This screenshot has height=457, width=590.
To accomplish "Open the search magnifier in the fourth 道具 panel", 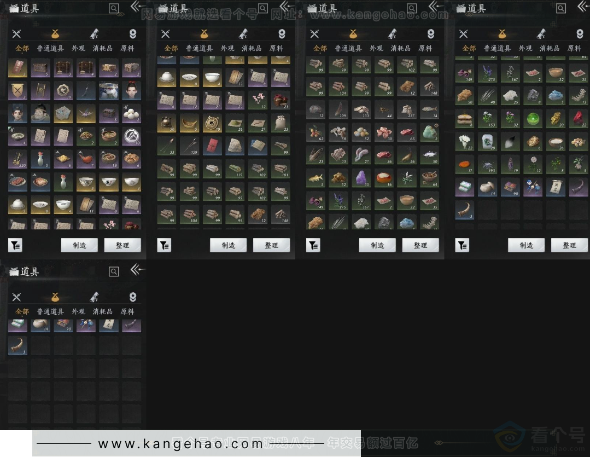I will click(x=560, y=8).
